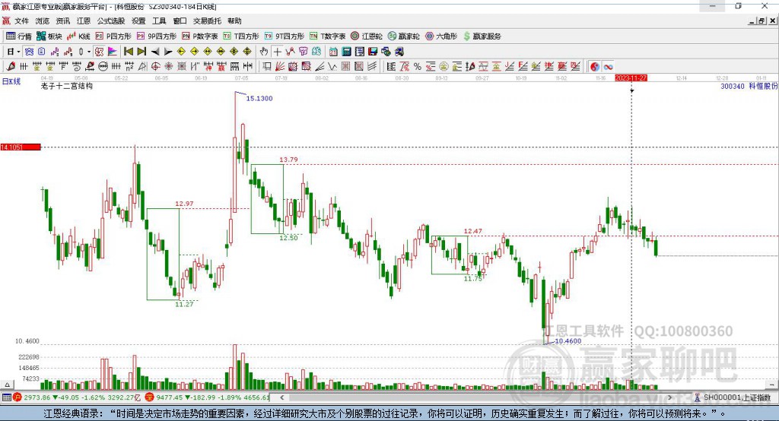Open the T四方形 tool
The height and width of the screenshot is (421, 779).
click(241, 36)
